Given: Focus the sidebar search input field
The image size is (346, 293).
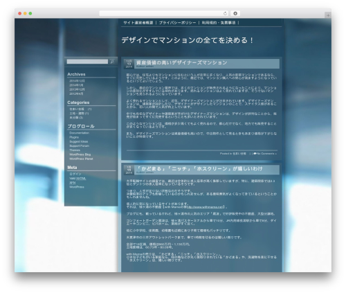Looking at the screenshot, I should (x=87, y=62).
